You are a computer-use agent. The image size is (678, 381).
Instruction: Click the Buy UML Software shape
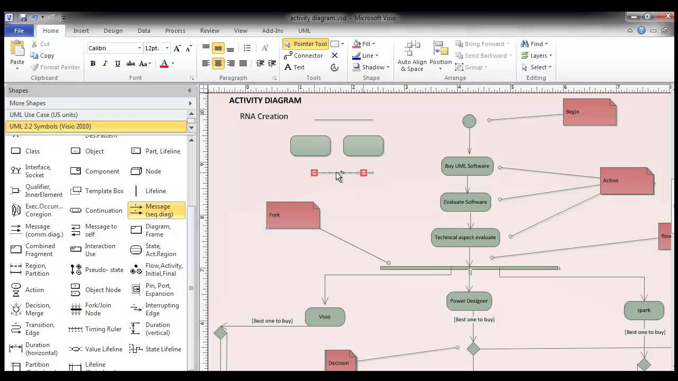[x=467, y=166]
